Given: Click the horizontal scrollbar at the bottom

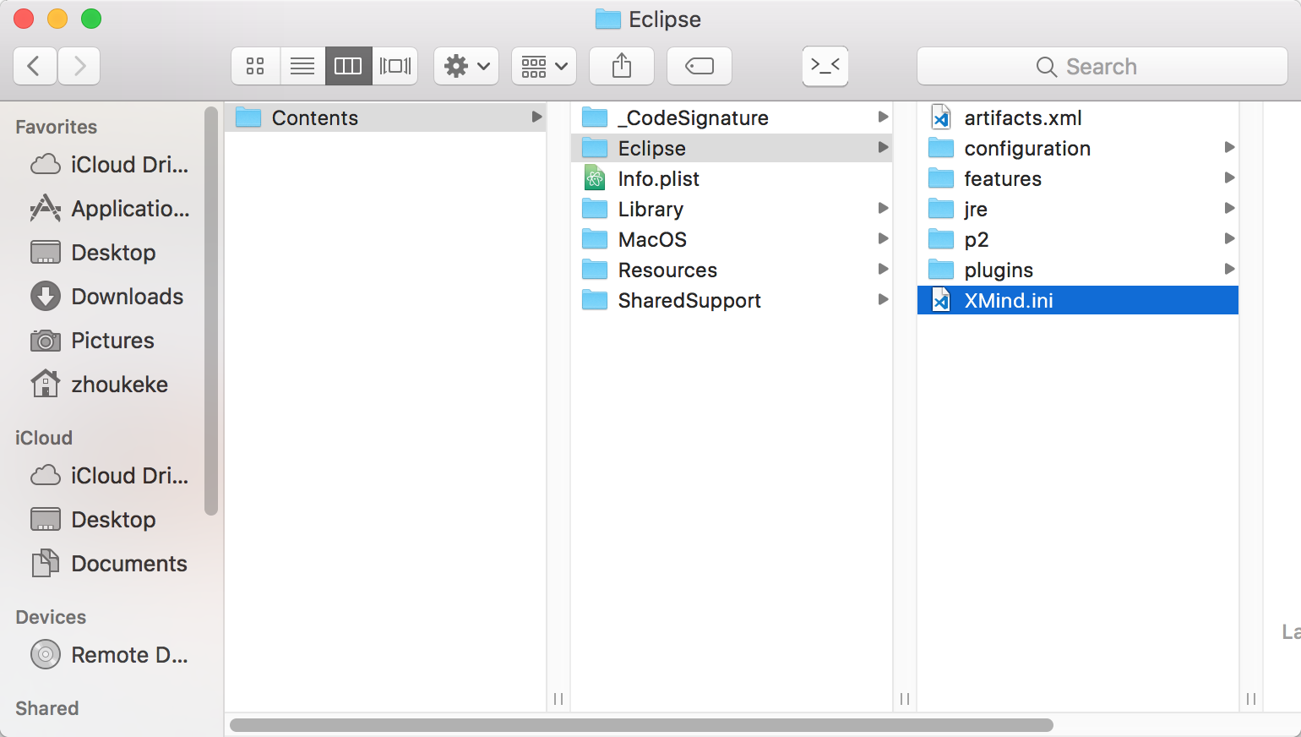Looking at the screenshot, I should [x=641, y=725].
